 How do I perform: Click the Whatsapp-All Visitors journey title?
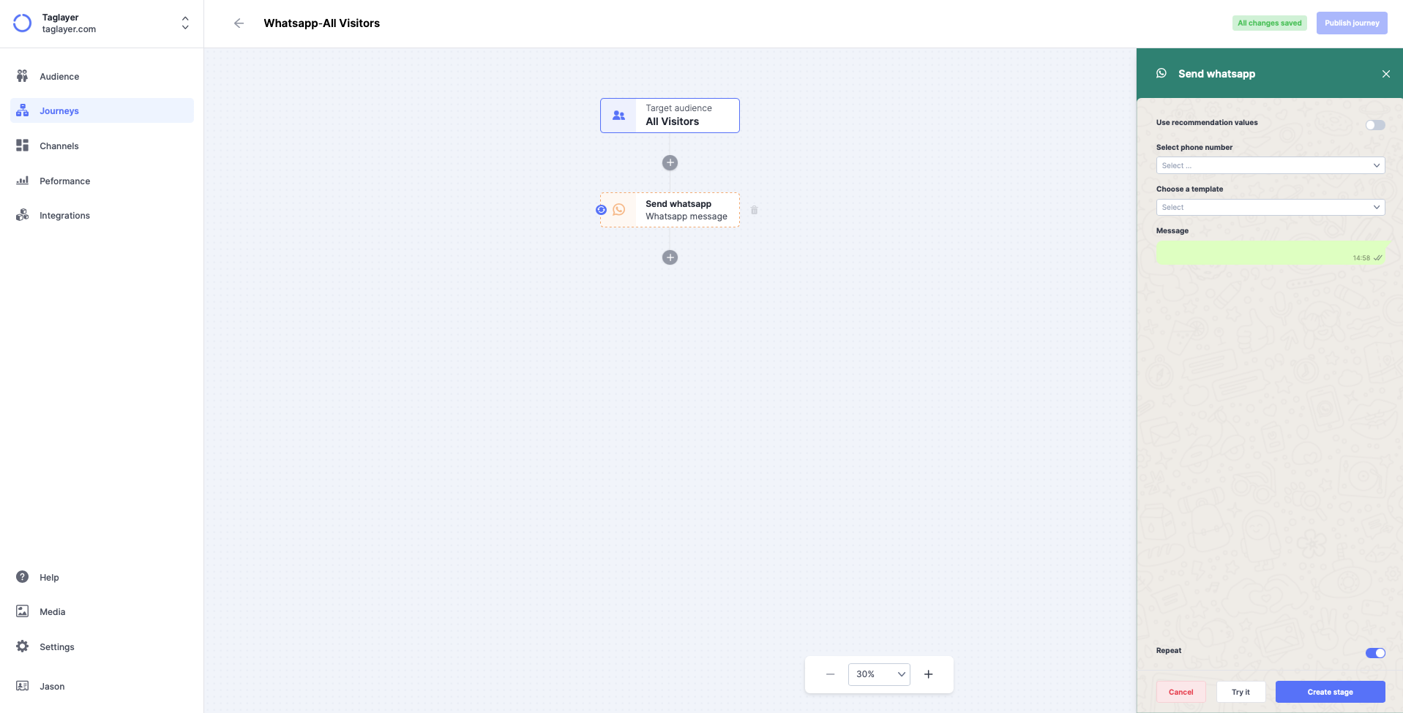tap(322, 23)
